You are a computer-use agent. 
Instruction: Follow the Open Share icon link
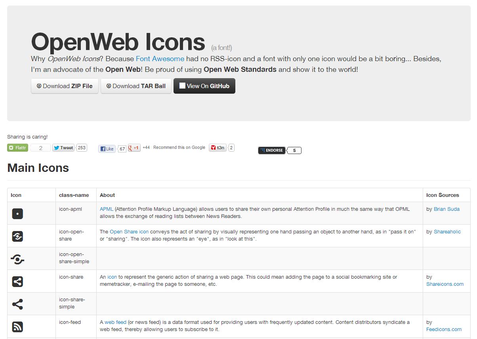(x=129, y=231)
